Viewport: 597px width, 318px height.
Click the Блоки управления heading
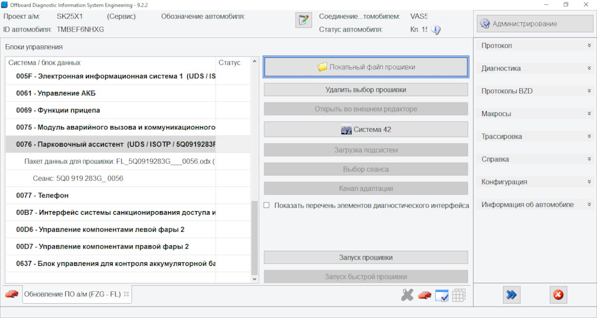34,47
